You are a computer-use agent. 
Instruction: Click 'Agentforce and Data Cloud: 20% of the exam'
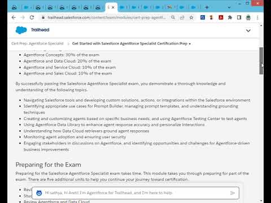click(67, 61)
